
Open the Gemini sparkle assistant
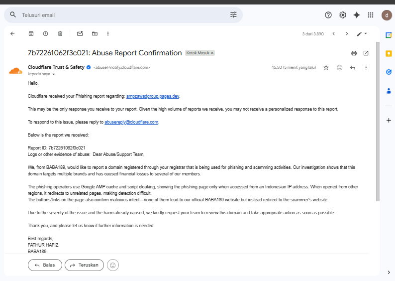(357, 15)
